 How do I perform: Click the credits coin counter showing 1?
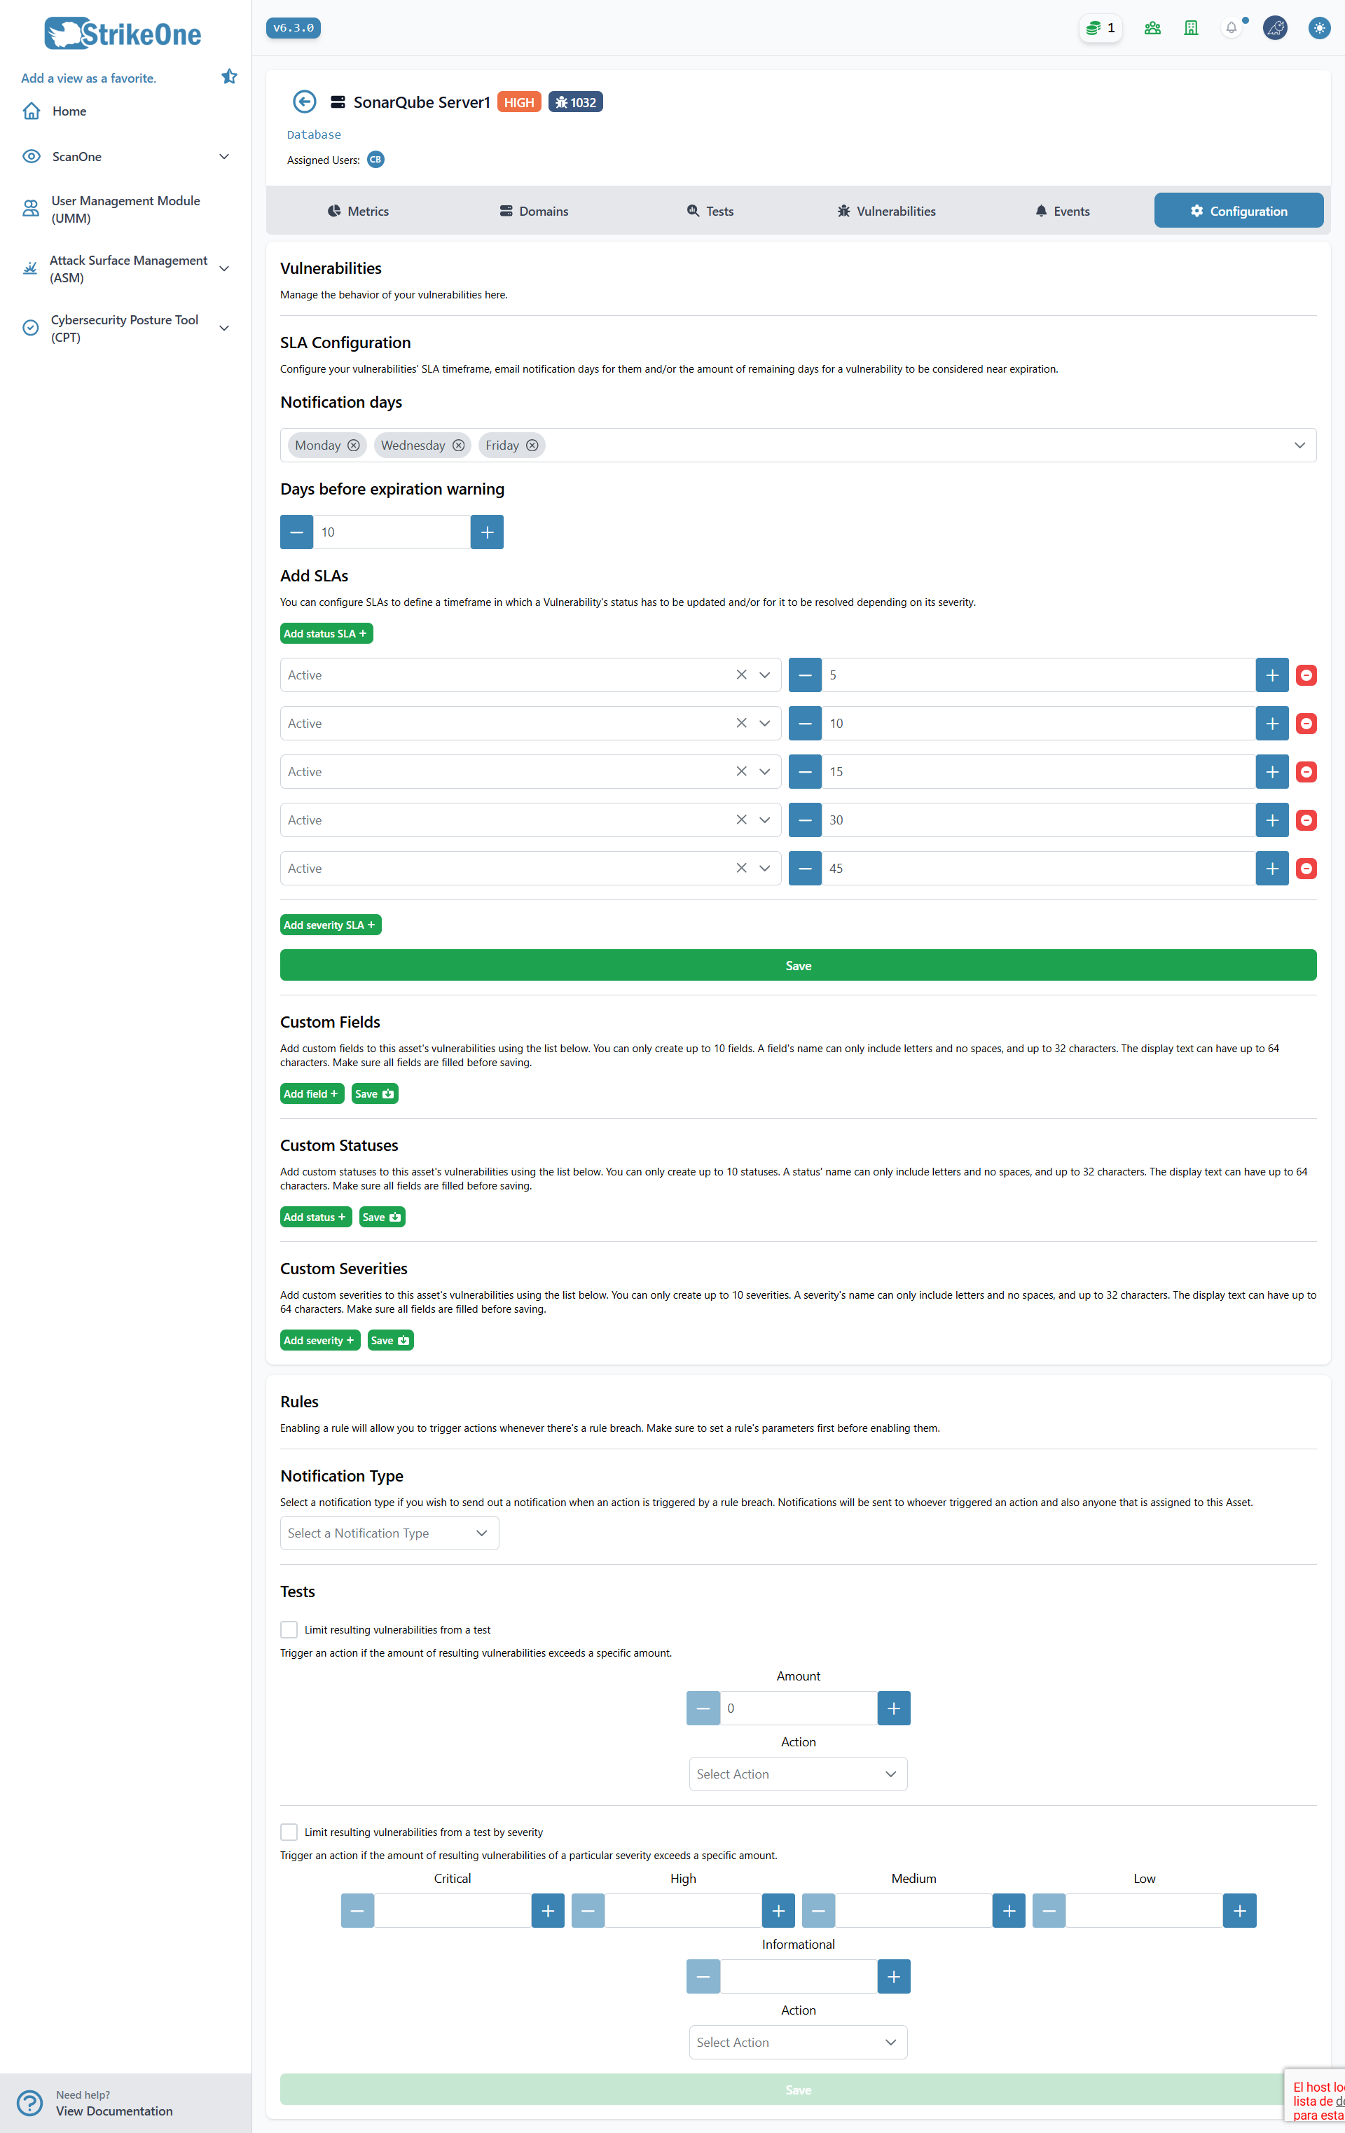1100,27
